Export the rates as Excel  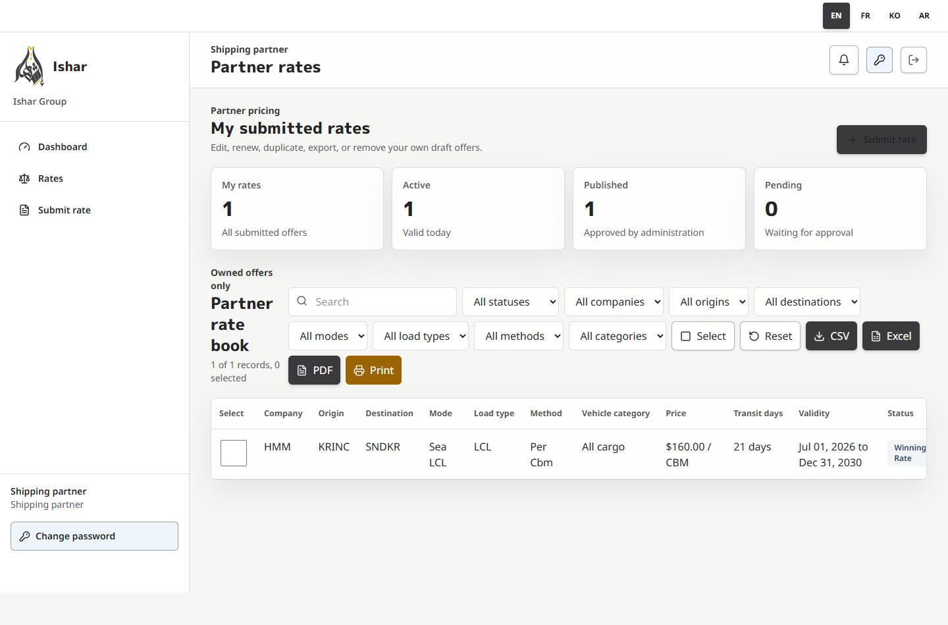click(x=891, y=336)
